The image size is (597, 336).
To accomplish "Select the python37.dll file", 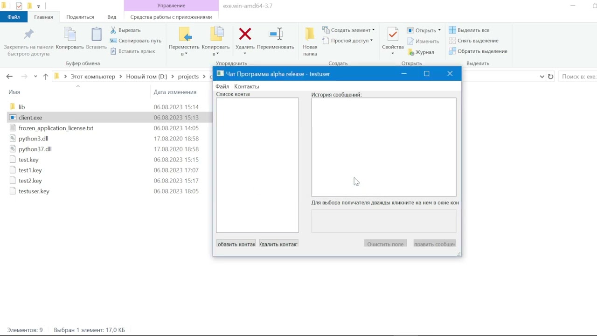I will 35,149.
